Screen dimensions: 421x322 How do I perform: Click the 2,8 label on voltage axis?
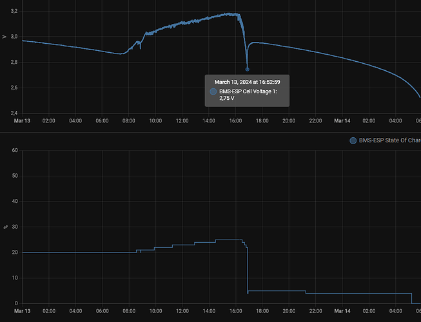point(14,62)
